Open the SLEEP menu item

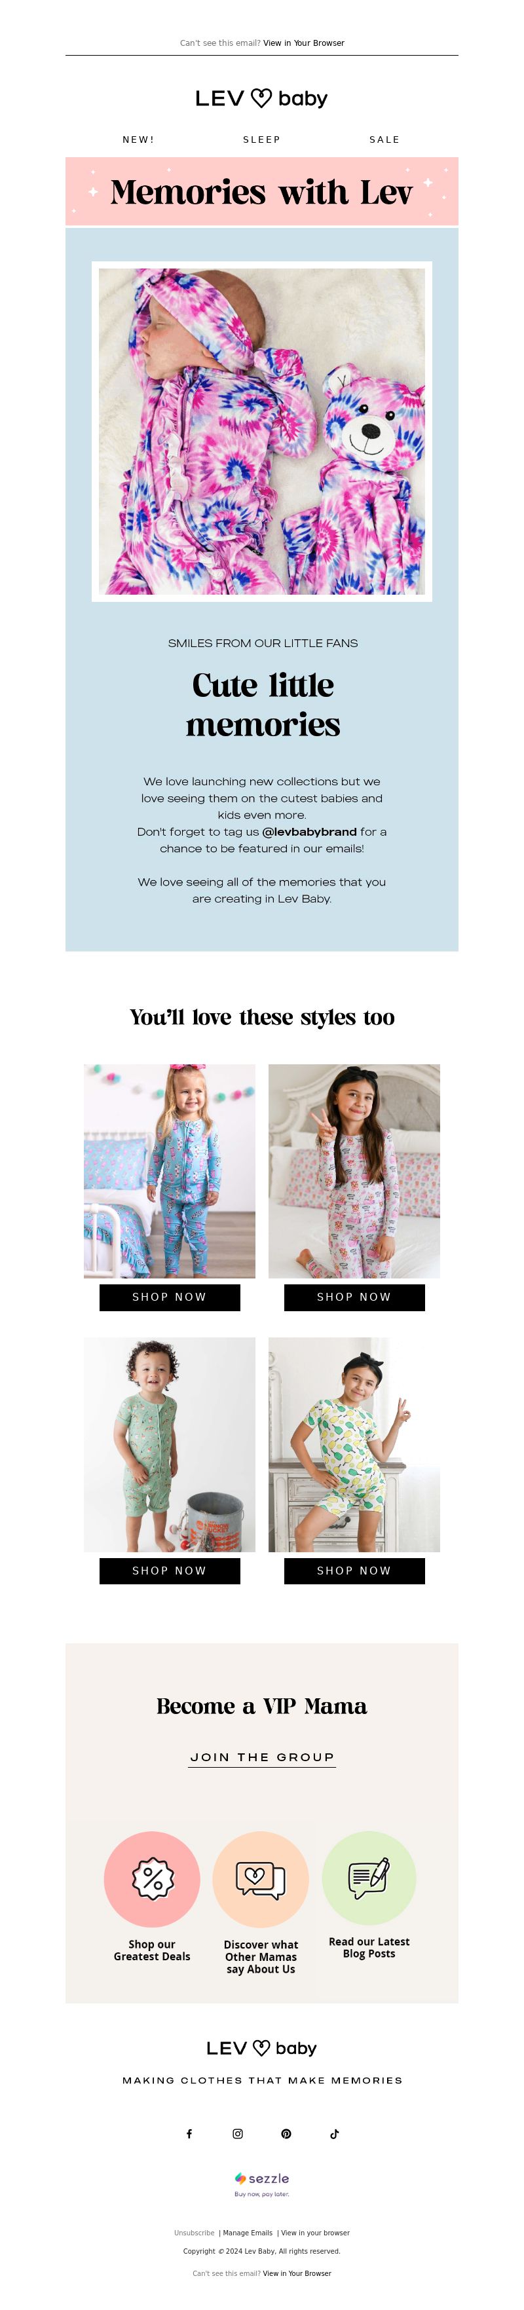coord(262,140)
